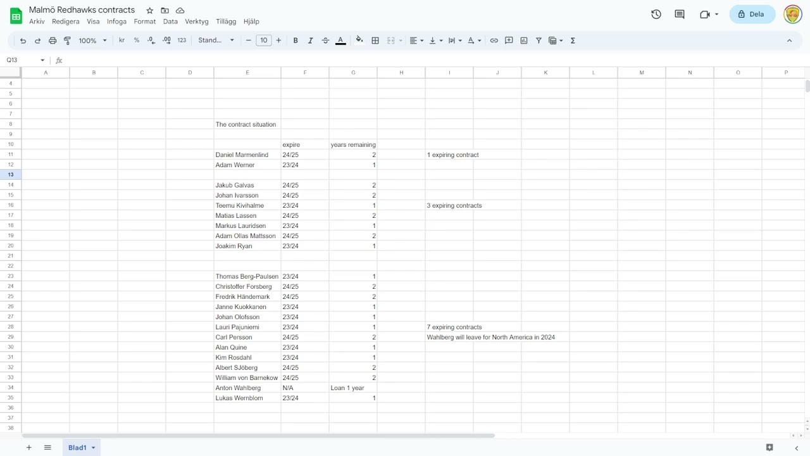Collapse the toolbar menus chevron
The image size is (810, 456).
tap(789, 41)
